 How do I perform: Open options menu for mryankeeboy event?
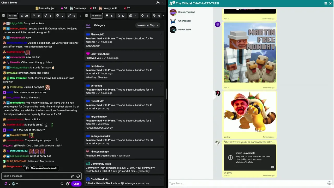click(161, 116)
